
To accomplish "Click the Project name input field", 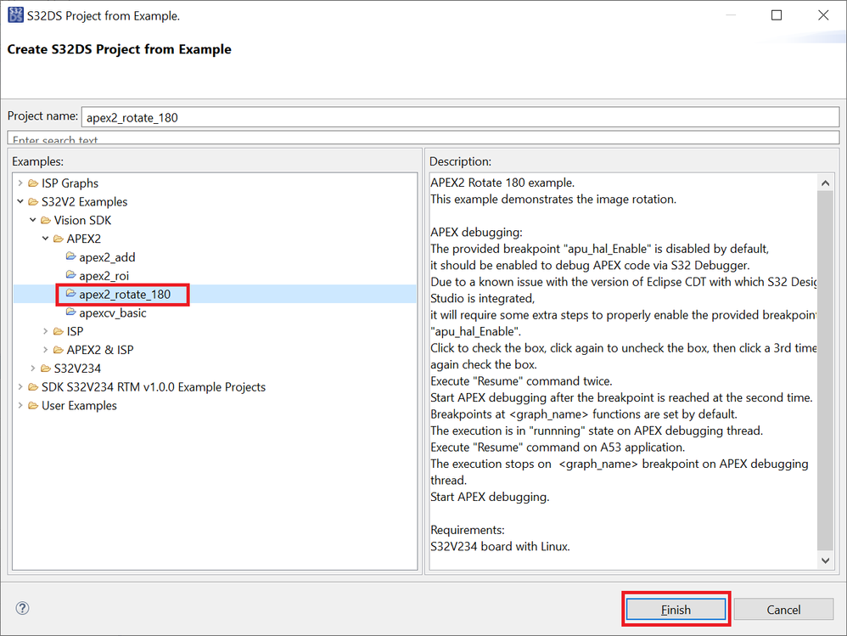I will (x=460, y=117).
